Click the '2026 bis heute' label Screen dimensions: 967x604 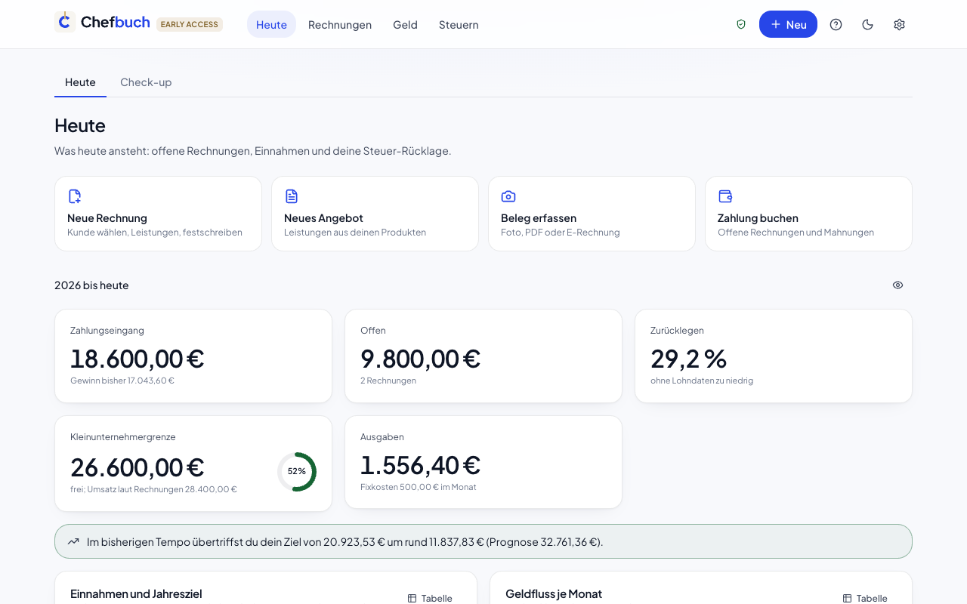point(91,285)
